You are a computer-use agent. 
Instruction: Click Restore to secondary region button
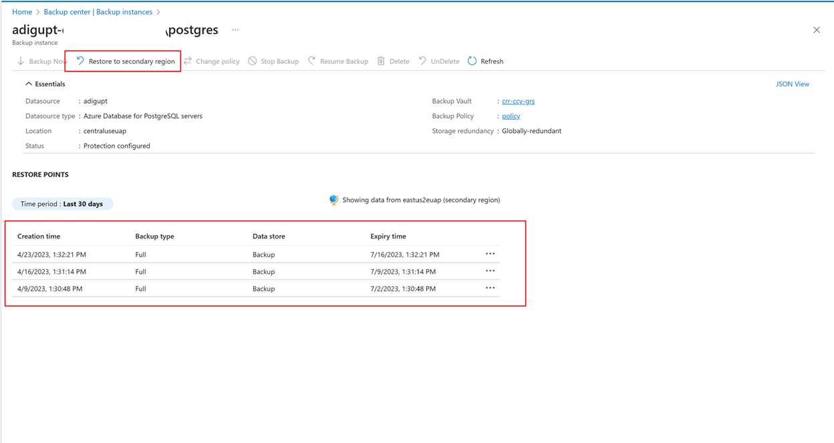[x=125, y=61]
